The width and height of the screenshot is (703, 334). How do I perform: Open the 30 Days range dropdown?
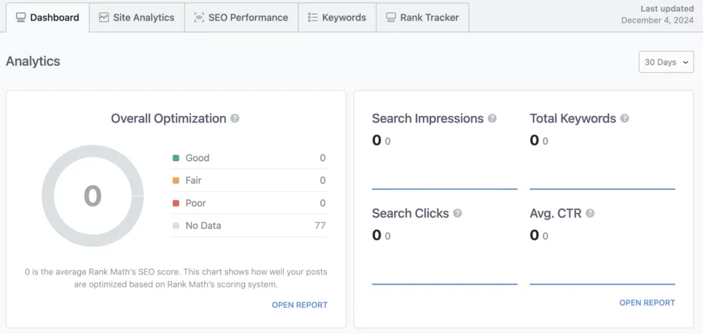[x=665, y=62]
